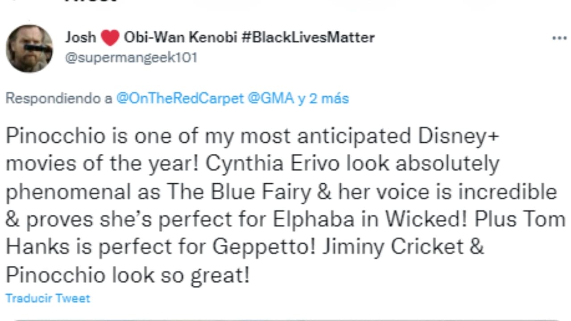
Task: Open the @OnTheRedCarpet mention
Action: [x=180, y=99]
